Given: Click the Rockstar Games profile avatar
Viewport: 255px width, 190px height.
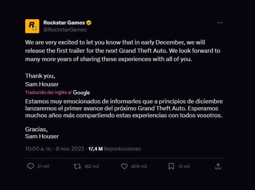Looking at the screenshot, I should pos(32,26).
